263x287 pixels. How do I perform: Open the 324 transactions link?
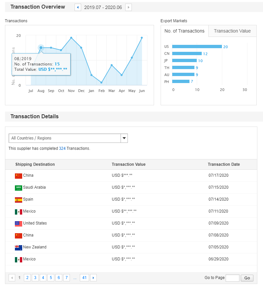click(x=62, y=148)
